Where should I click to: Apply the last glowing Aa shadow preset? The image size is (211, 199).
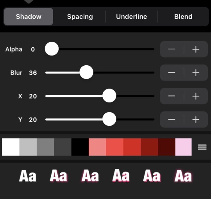tap(183, 176)
